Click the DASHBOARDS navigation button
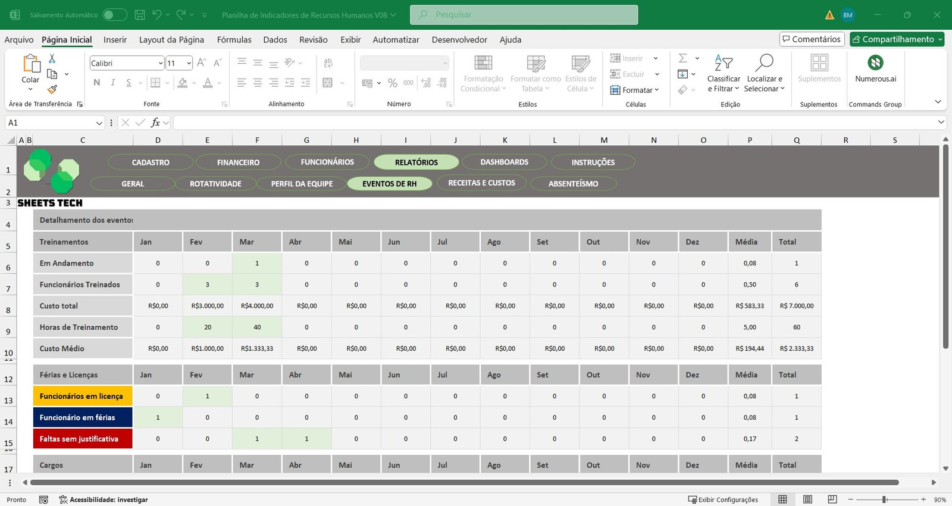 504,162
